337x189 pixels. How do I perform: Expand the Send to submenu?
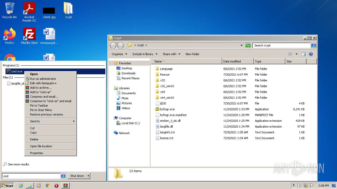50,121
